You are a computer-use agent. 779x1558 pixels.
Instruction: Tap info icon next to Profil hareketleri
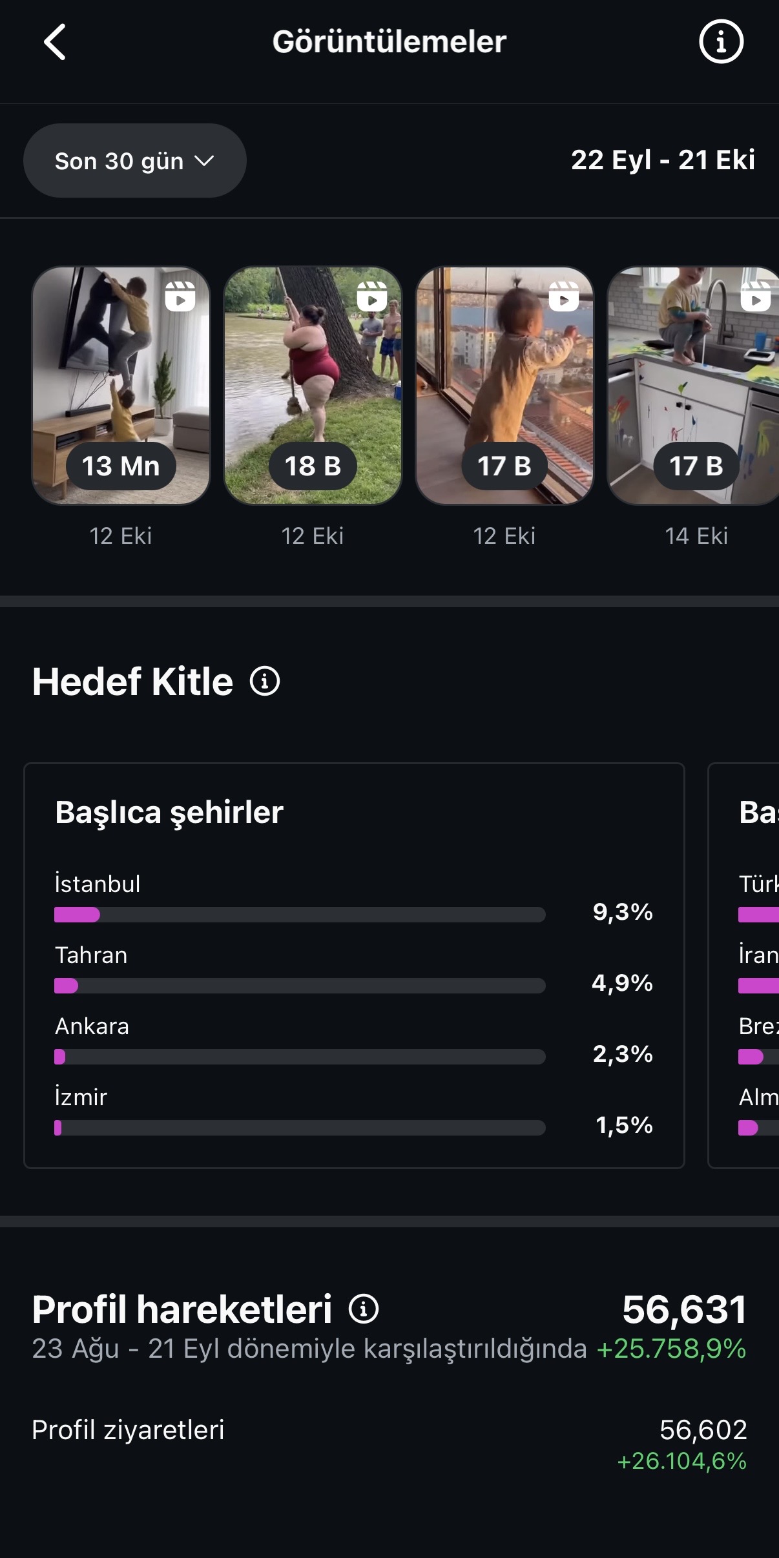click(x=364, y=1309)
